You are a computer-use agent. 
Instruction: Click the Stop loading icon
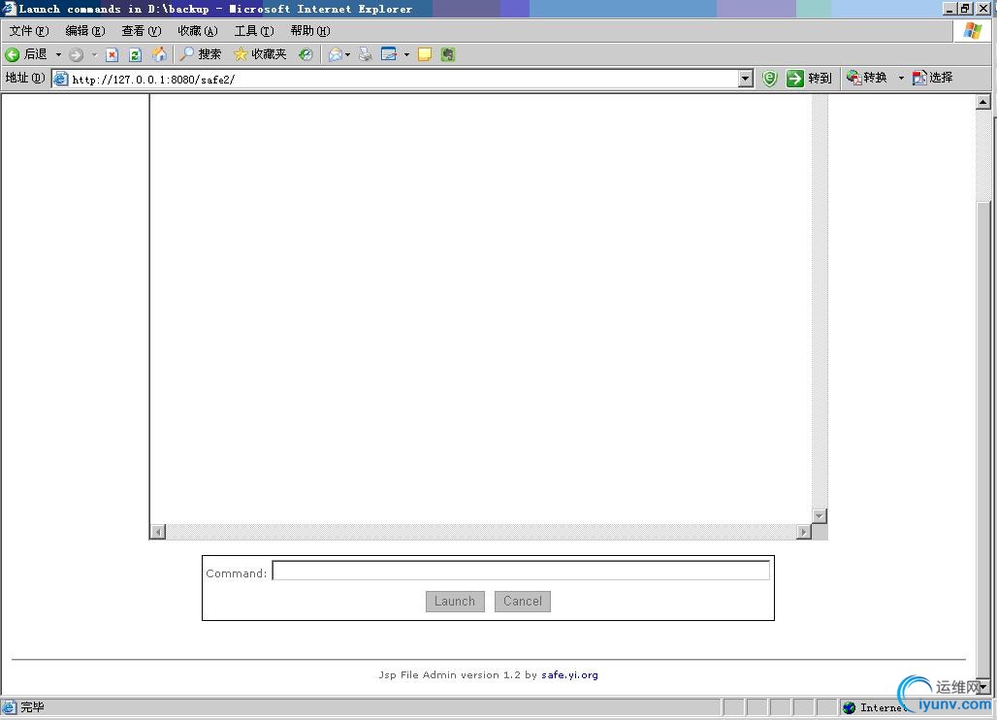point(112,54)
